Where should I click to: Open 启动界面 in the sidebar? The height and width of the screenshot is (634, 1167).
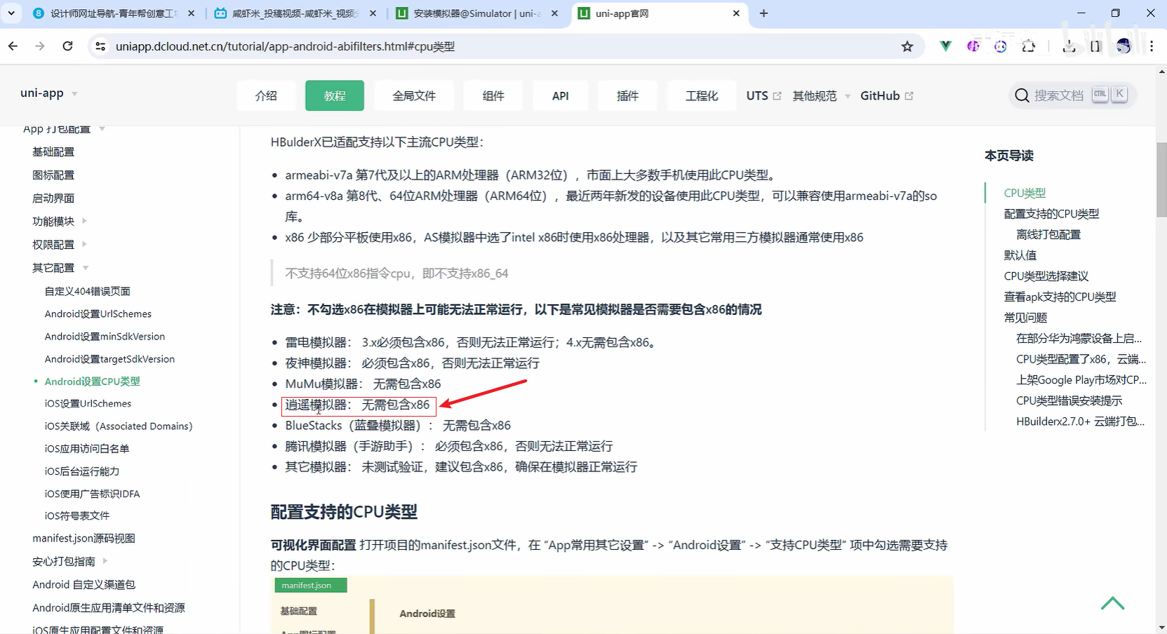(53, 198)
